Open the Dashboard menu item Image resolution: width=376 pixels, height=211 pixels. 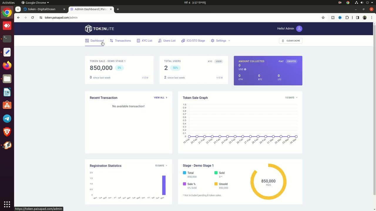pos(94,40)
